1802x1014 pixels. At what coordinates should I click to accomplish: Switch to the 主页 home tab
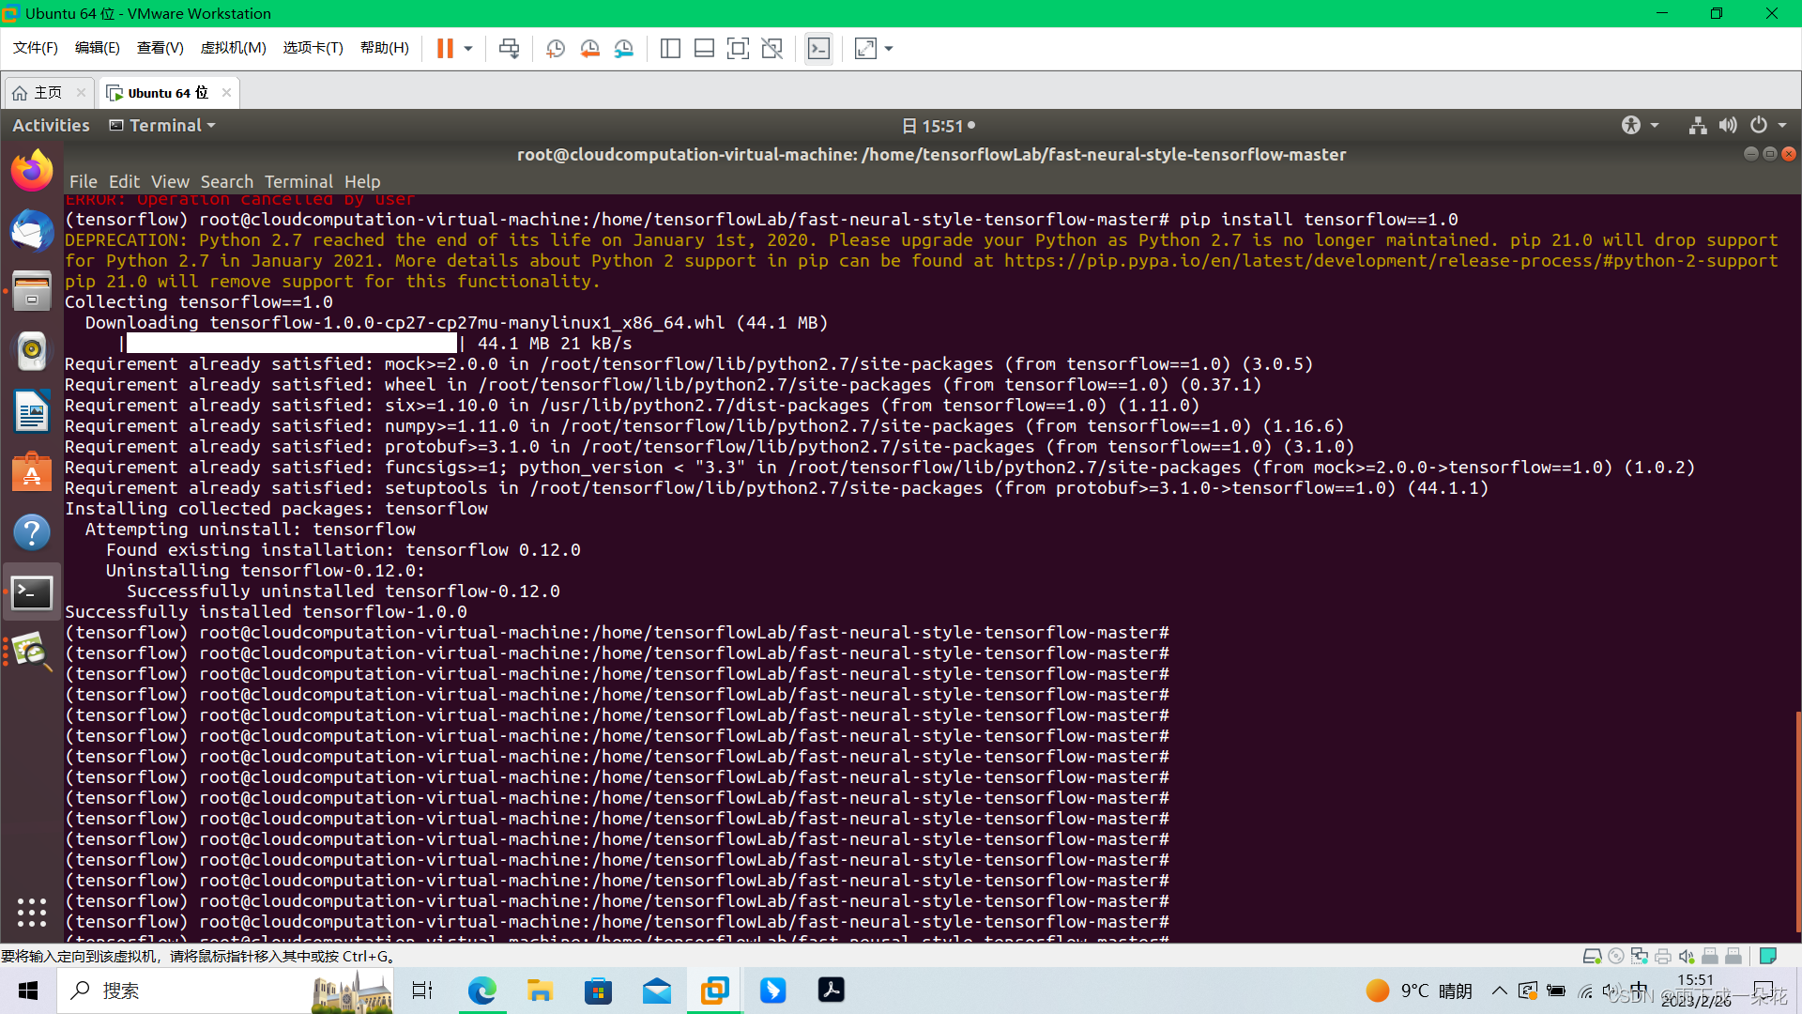click(x=47, y=93)
